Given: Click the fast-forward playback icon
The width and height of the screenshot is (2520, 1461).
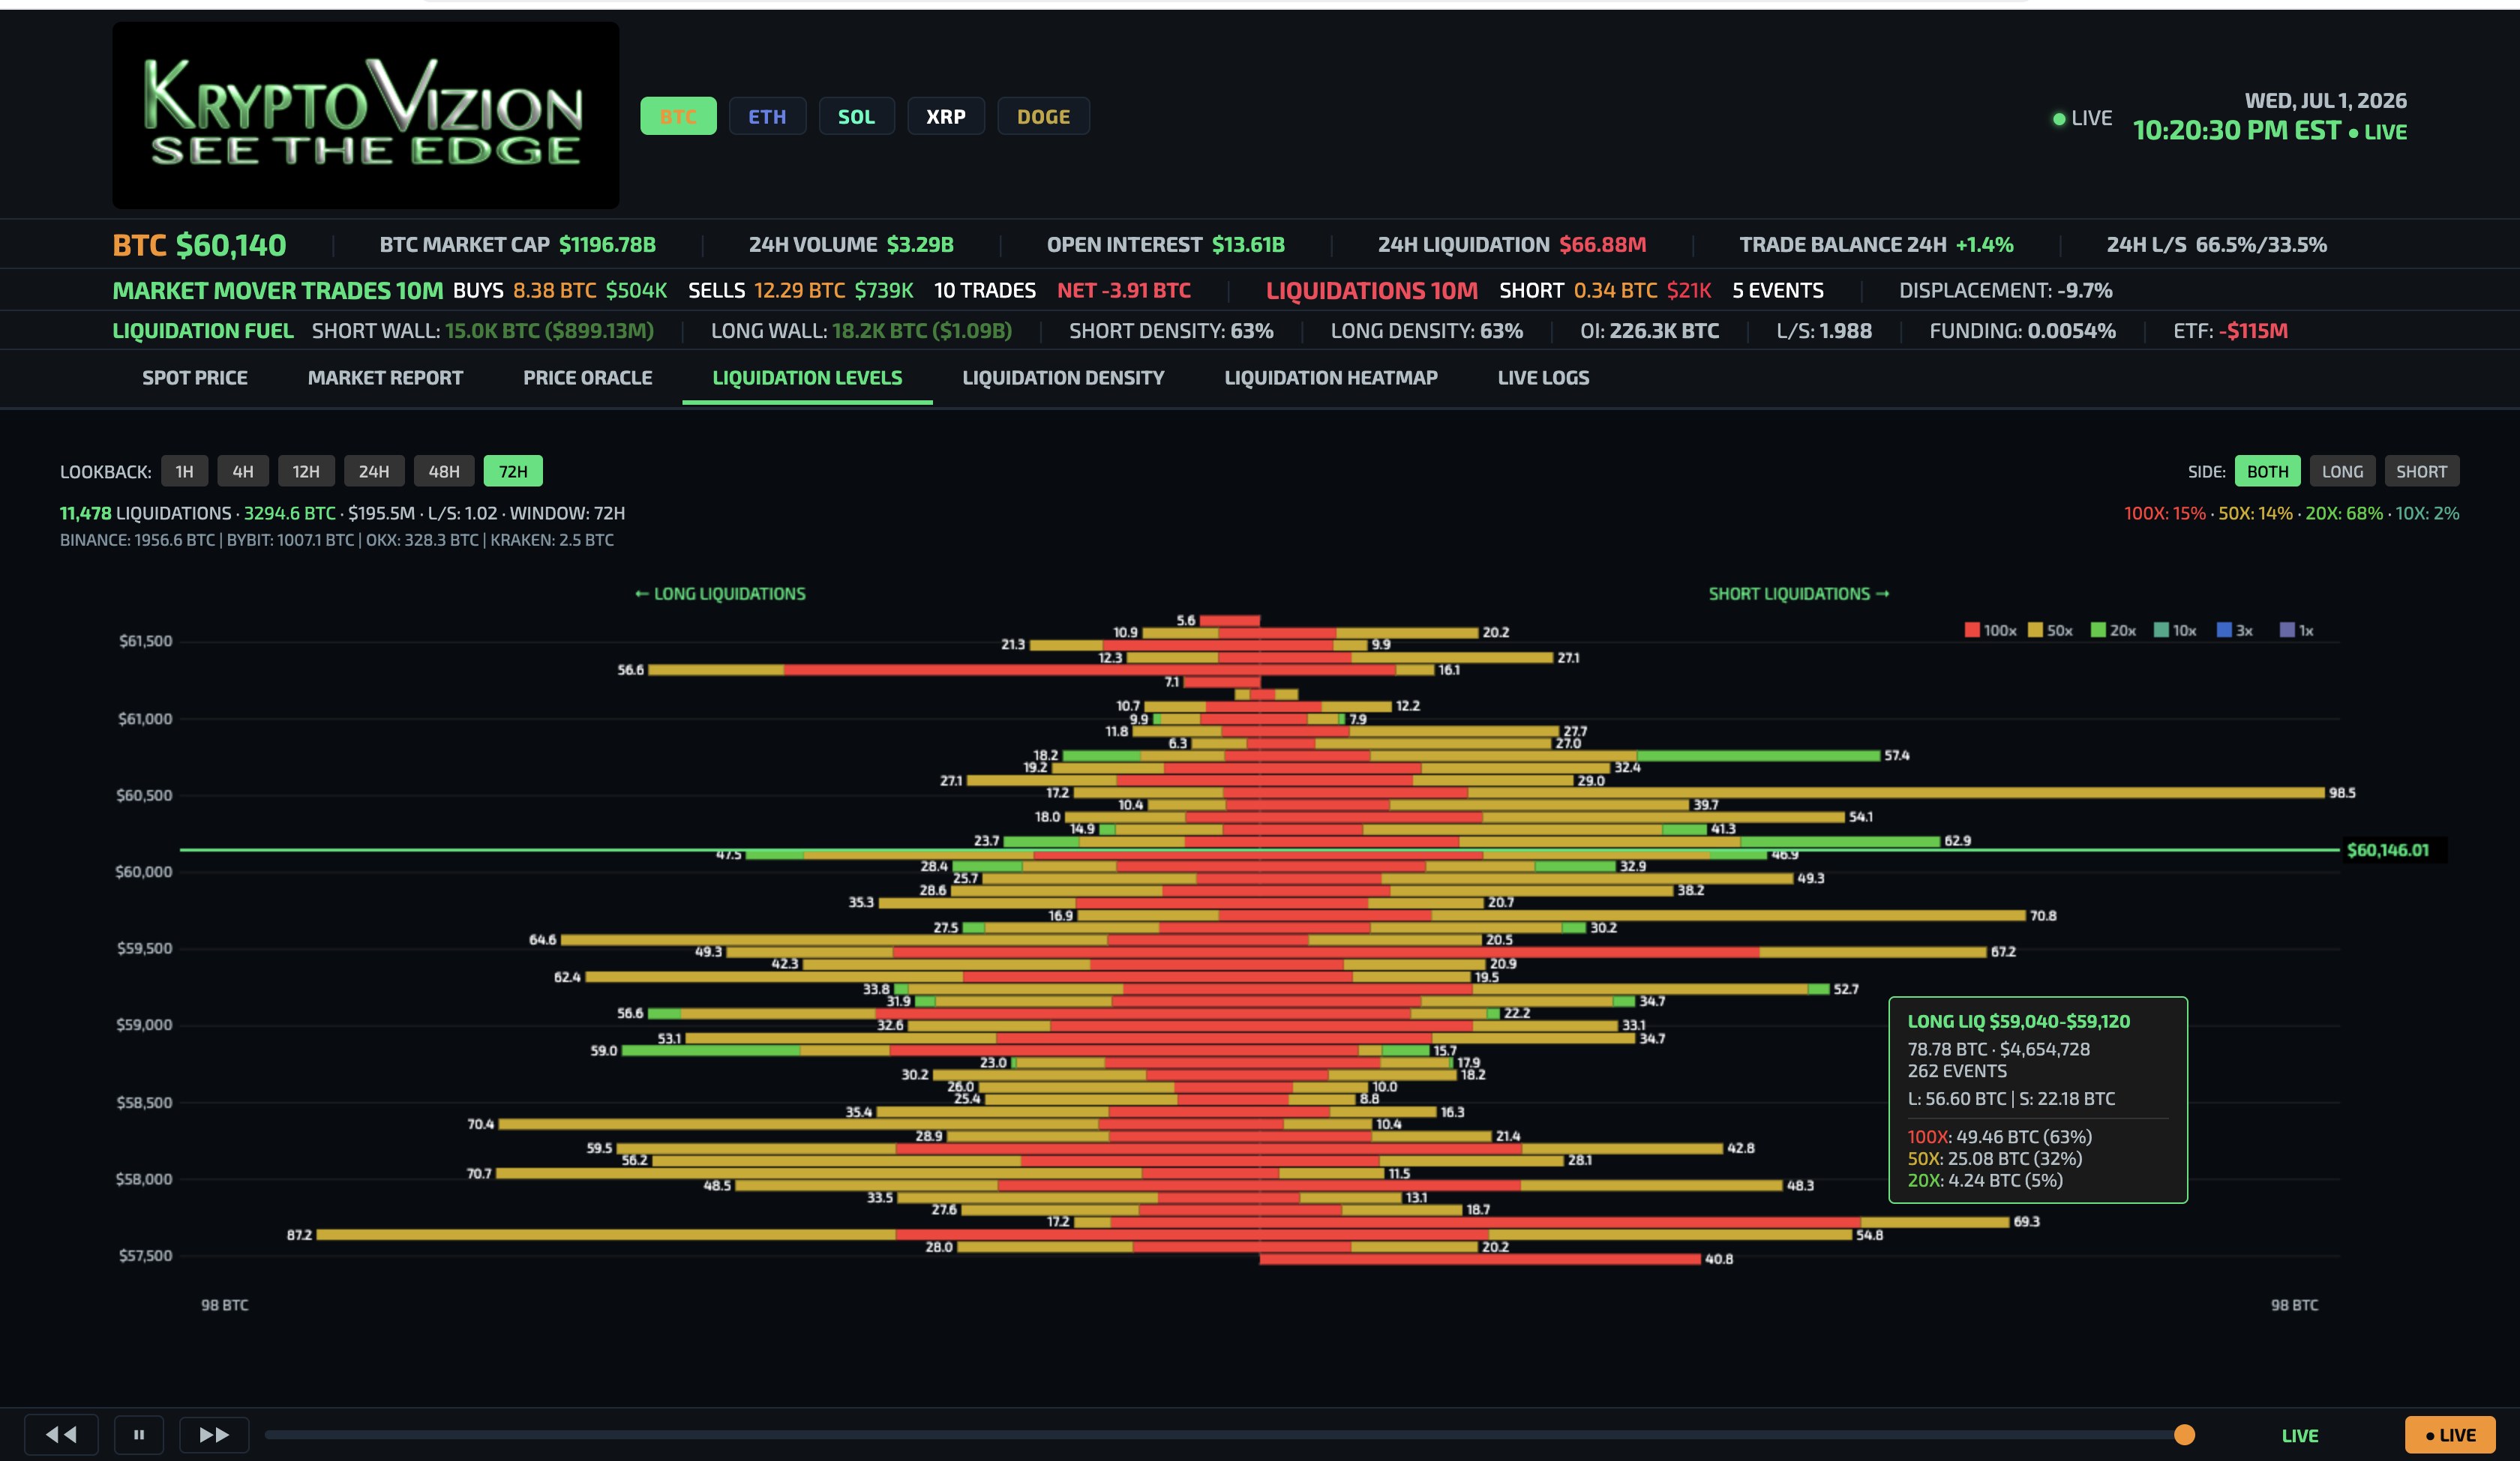Looking at the screenshot, I should (214, 1434).
